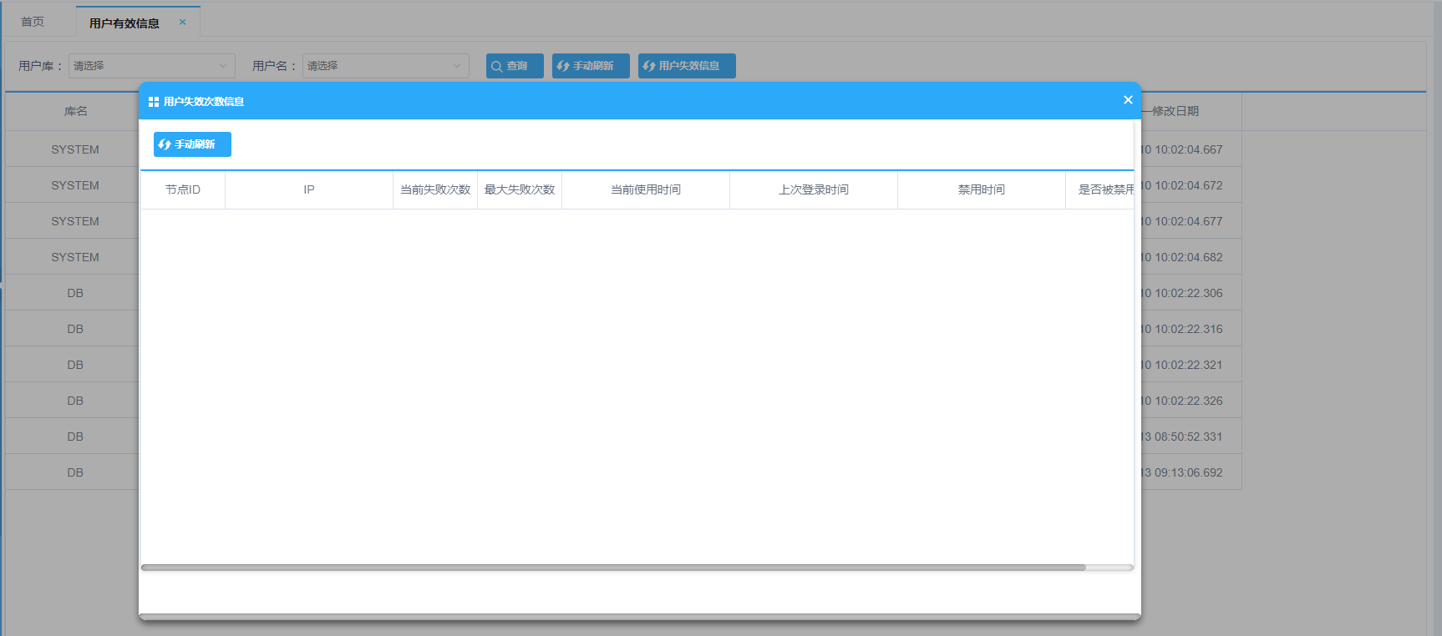
Task: Click the background 手动刷新 toolbar button
Action: click(591, 66)
